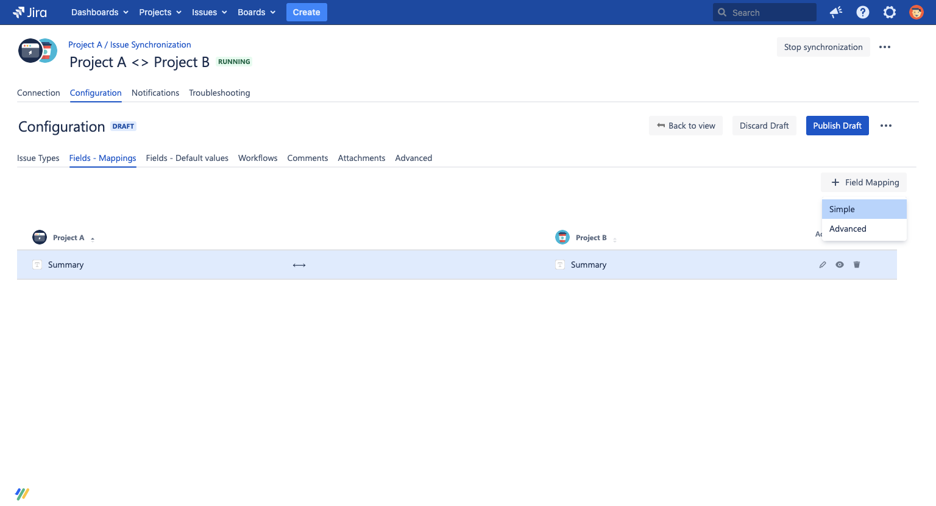Screen dimensions: 936x506
Task: Open the Jira settings gear icon
Action: click(889, 12)
